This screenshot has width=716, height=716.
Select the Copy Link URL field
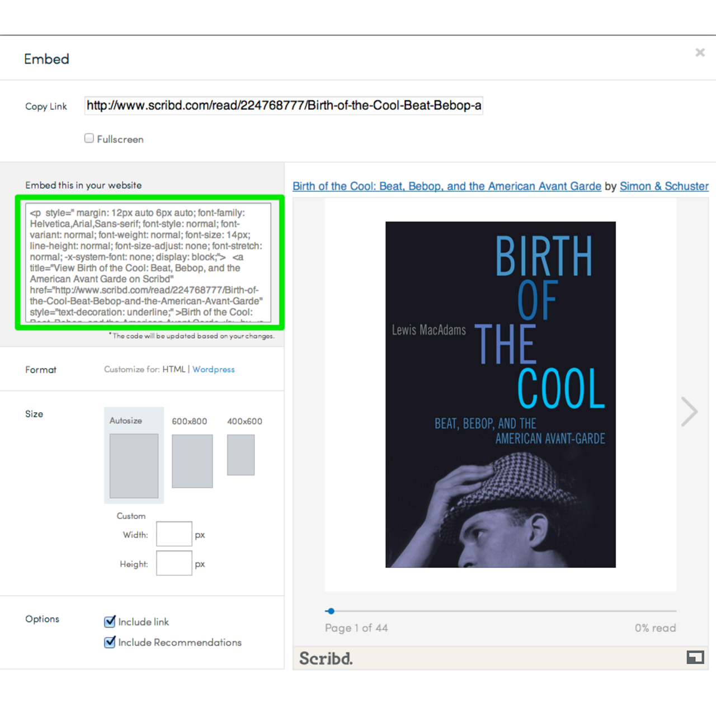tap(283, 105)
